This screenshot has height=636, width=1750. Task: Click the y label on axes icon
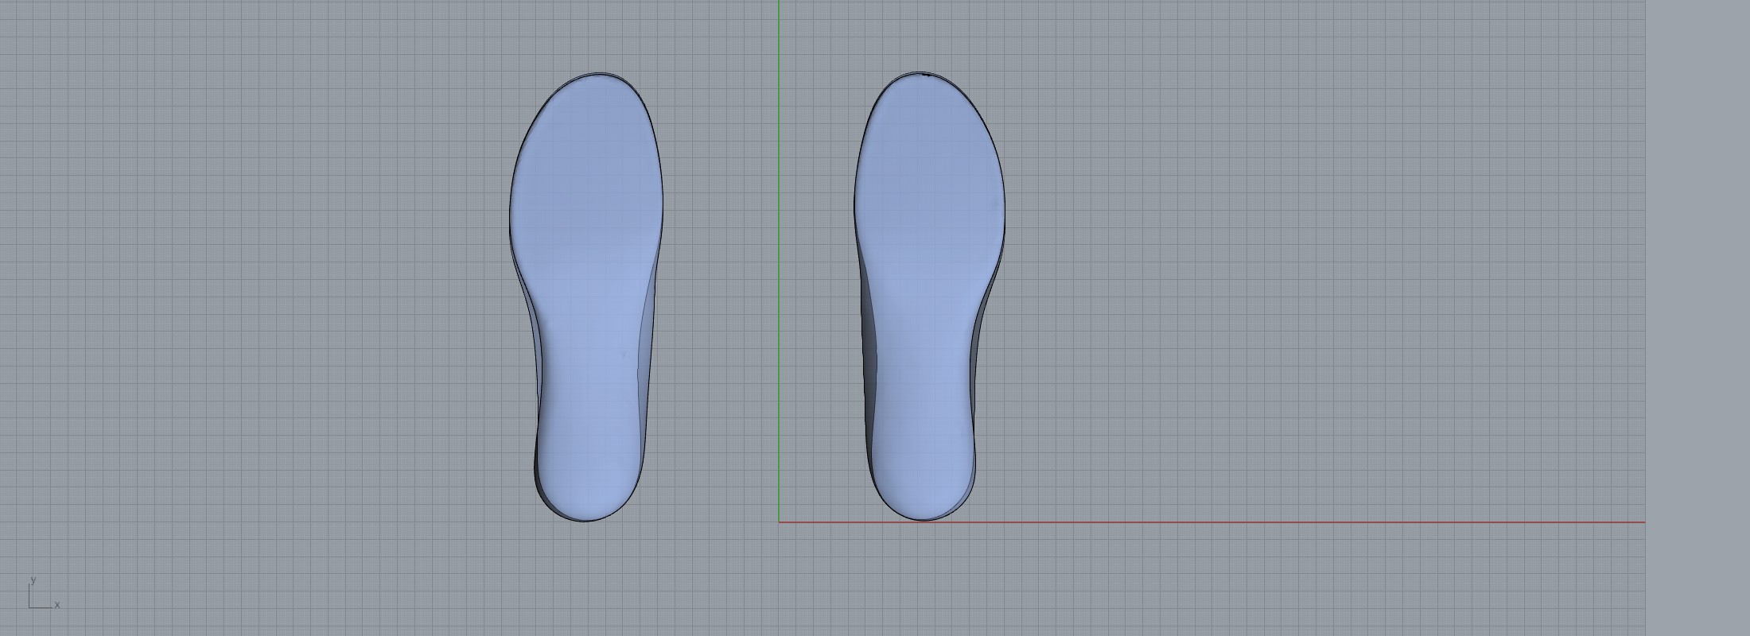point(33,580)
